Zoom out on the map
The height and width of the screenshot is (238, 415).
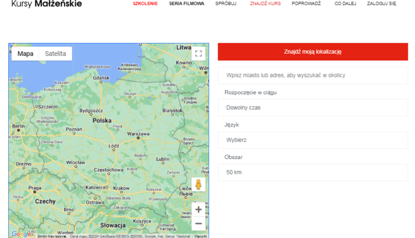199,223
